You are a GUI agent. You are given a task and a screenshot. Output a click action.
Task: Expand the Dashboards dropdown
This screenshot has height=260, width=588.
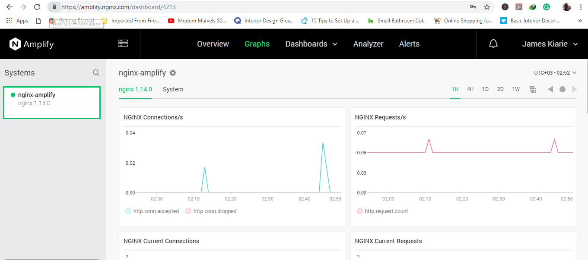coord(311,44)
